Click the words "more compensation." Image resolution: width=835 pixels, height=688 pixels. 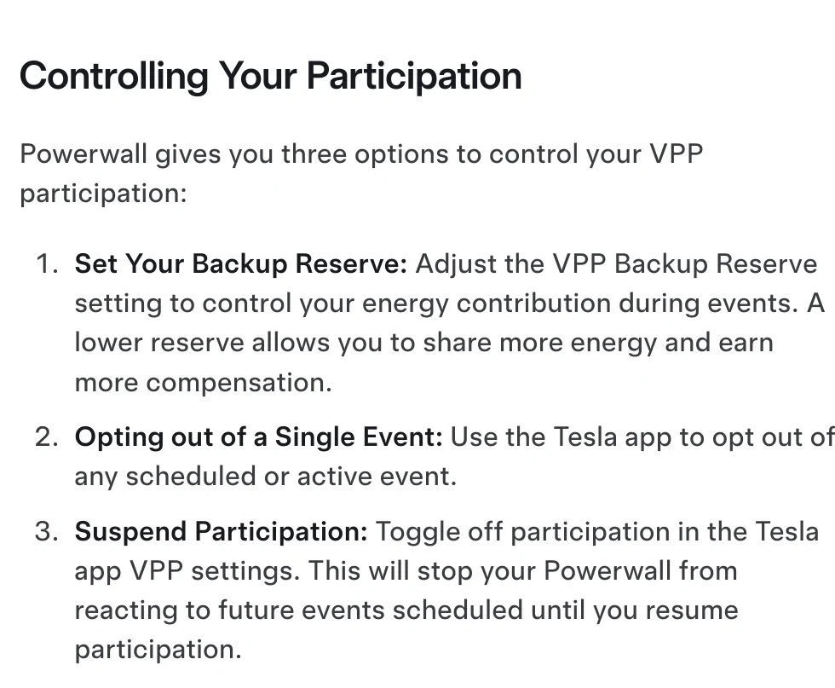[x=204, y=383]
